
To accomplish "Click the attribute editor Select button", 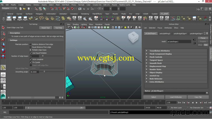I will point(154,97).
